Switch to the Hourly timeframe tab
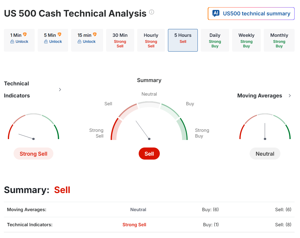 tap(151, 40)
